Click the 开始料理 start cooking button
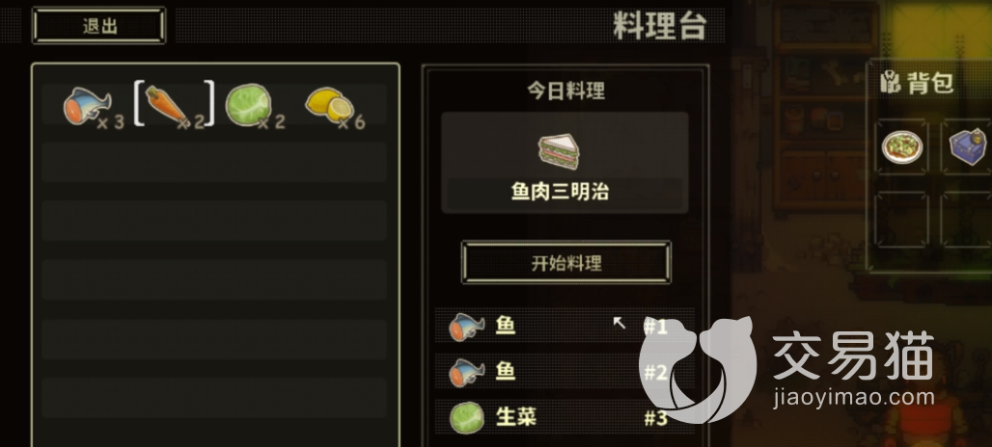The height and width of the screenshot is (447, 992). [x=566, y=263]
